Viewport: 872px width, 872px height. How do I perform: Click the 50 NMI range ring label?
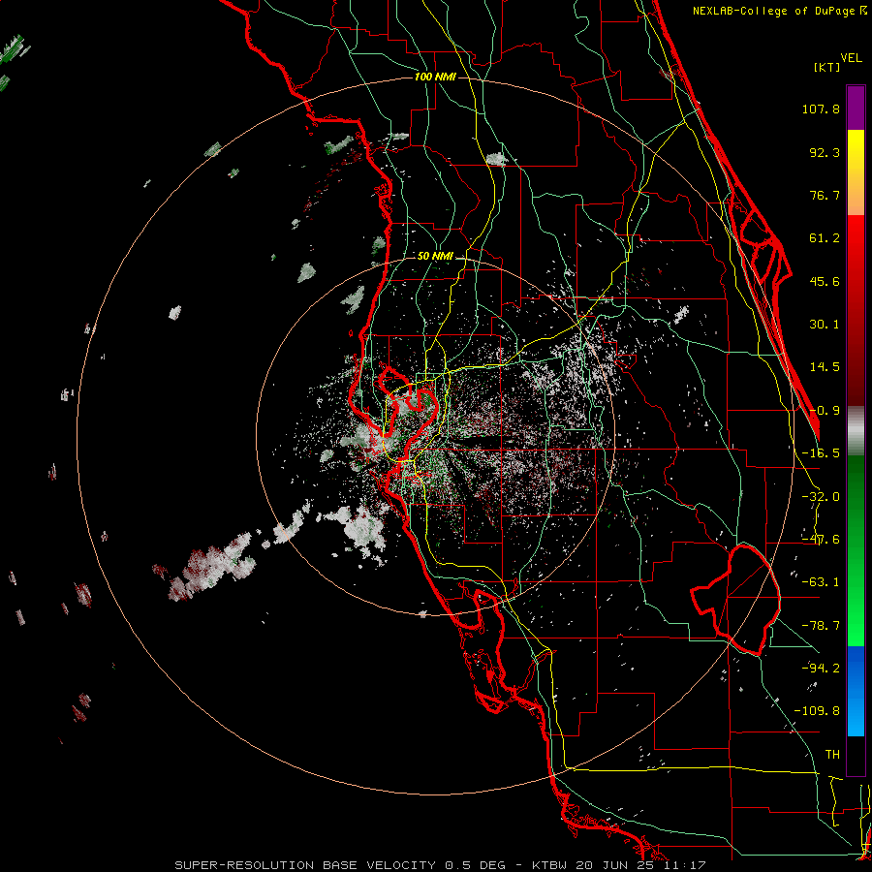[435, 257]
